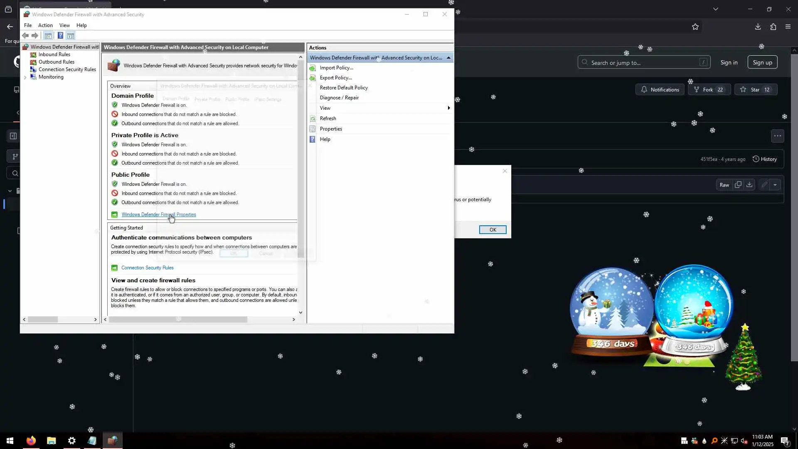The height and width of the screenshot is (449, 798).
Task: Click Refresh in Actions pane
Action: [328, 118]
